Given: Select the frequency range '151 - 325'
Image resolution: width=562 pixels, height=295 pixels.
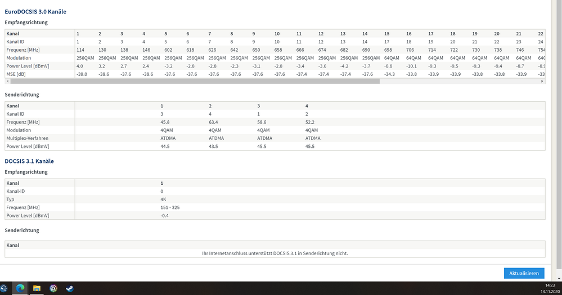Looking at the screenshot, I should pos(170,208).
